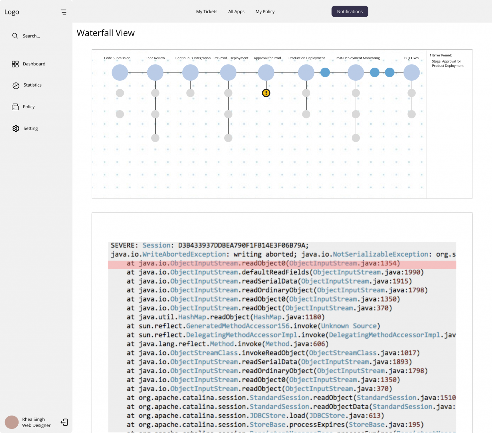Open the Setting gear icon

click(16, 129)
